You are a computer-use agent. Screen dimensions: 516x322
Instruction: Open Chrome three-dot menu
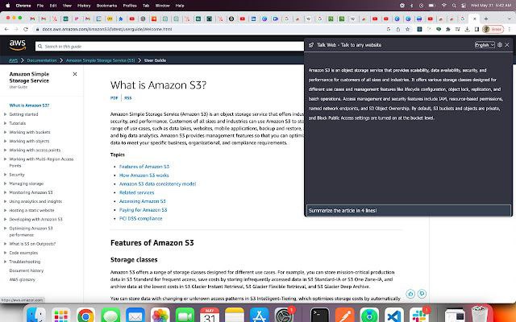pyautogui.click(x=510, y=29)
